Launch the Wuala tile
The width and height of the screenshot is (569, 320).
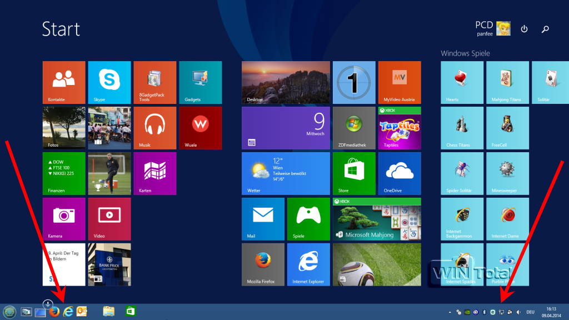tap(200, 128)
